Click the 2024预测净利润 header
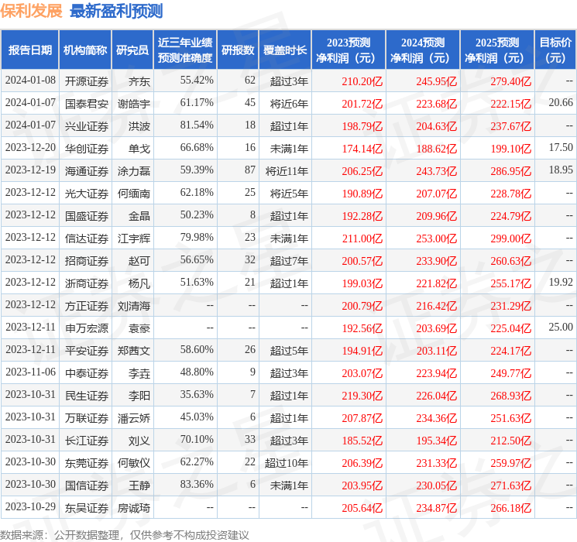This screenshot has width=577, height=542. (423, 50)
